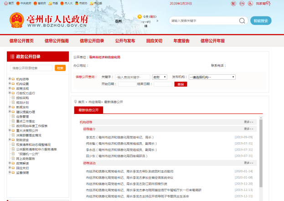This screenshot has width=284, height=201.
Task: Select the 最新信息公开 tab
Action: tap(88, 110)
